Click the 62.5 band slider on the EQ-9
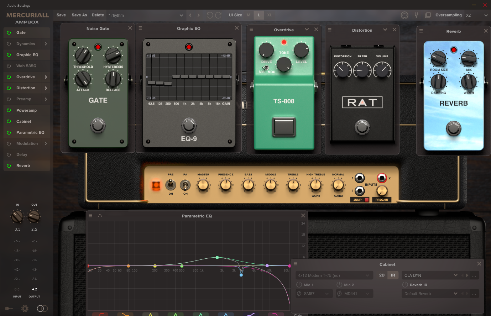491x316 pixels. [x=151, y=83]
